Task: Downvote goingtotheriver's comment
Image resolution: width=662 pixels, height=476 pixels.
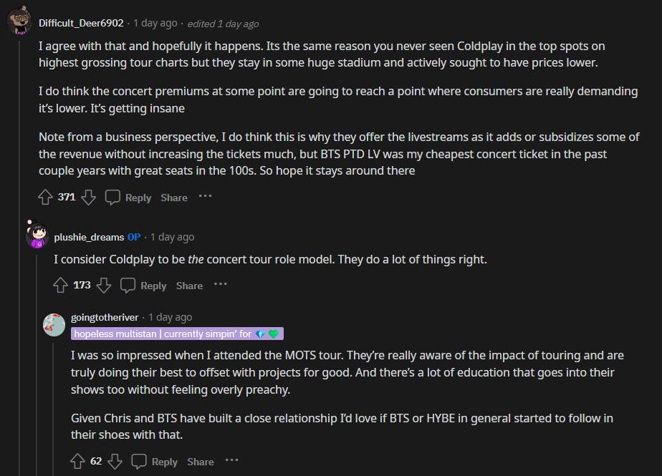Action: tap(115, 462)
